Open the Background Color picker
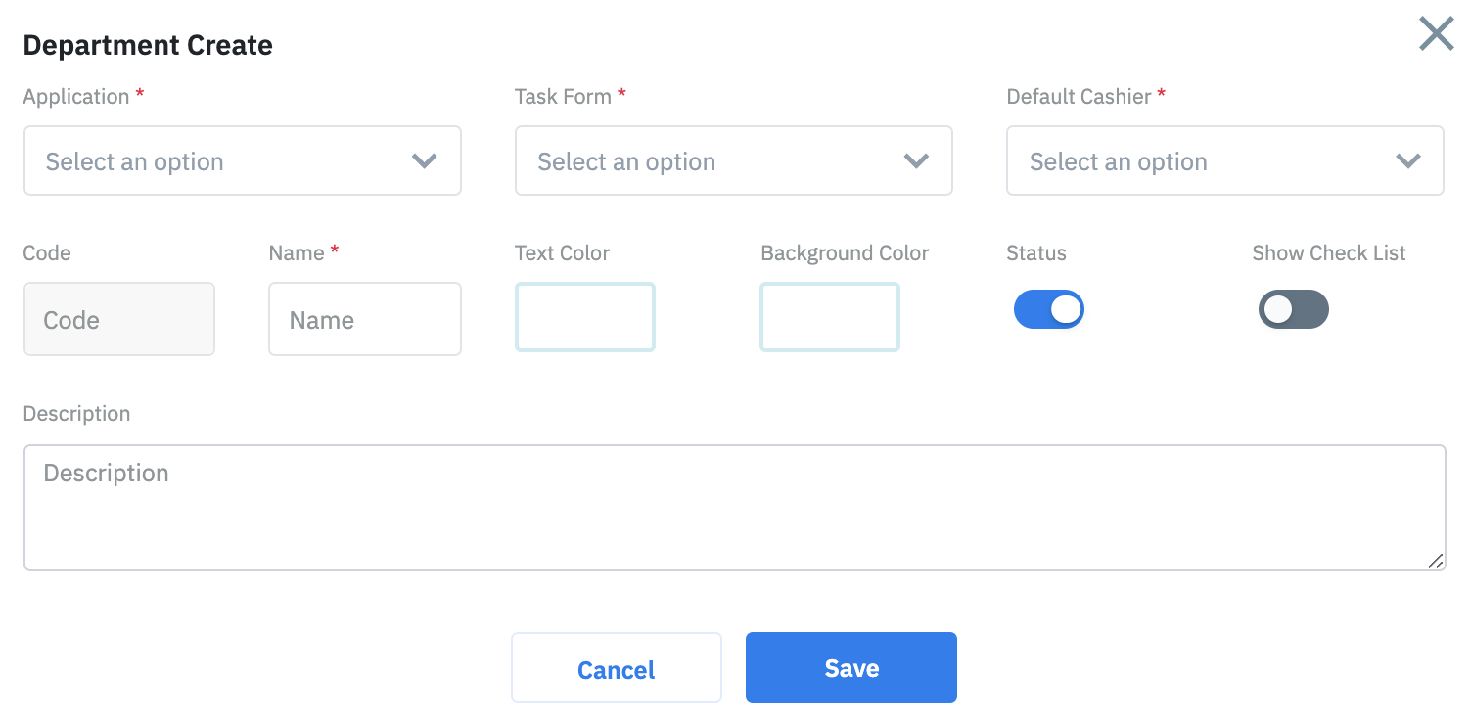The image size is (1470, 726). (x=829, y=317)
